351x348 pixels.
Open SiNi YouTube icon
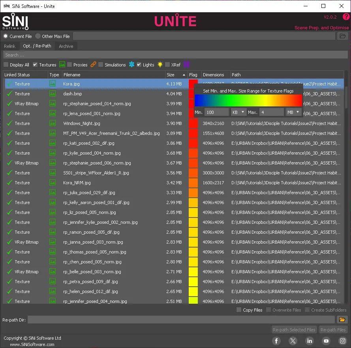coord(326,341)
